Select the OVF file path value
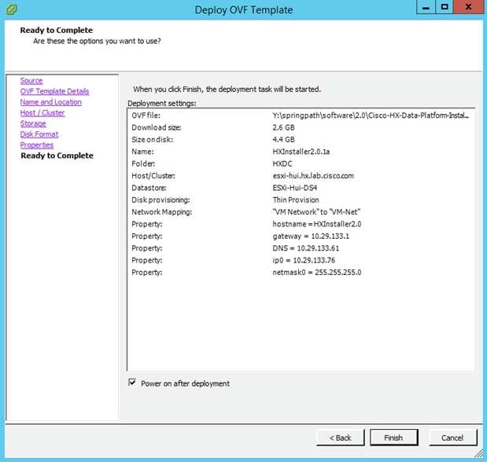Image resolution: width=487 pixels, height=462 pixels. (371, 115)
